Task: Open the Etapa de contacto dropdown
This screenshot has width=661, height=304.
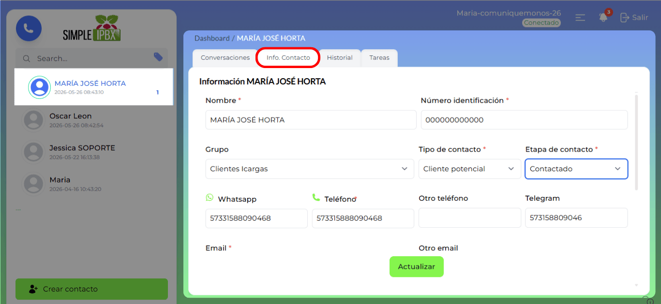Action: 576,169
